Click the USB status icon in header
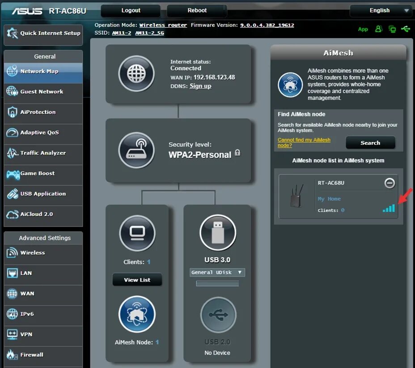Viewport: 415px width, 368px height. [x=406, y=29]
